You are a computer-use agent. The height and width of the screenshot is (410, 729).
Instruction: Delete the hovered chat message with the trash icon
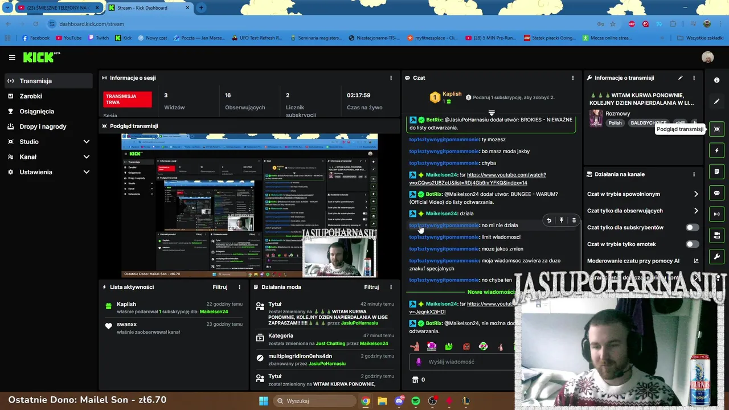574,220
